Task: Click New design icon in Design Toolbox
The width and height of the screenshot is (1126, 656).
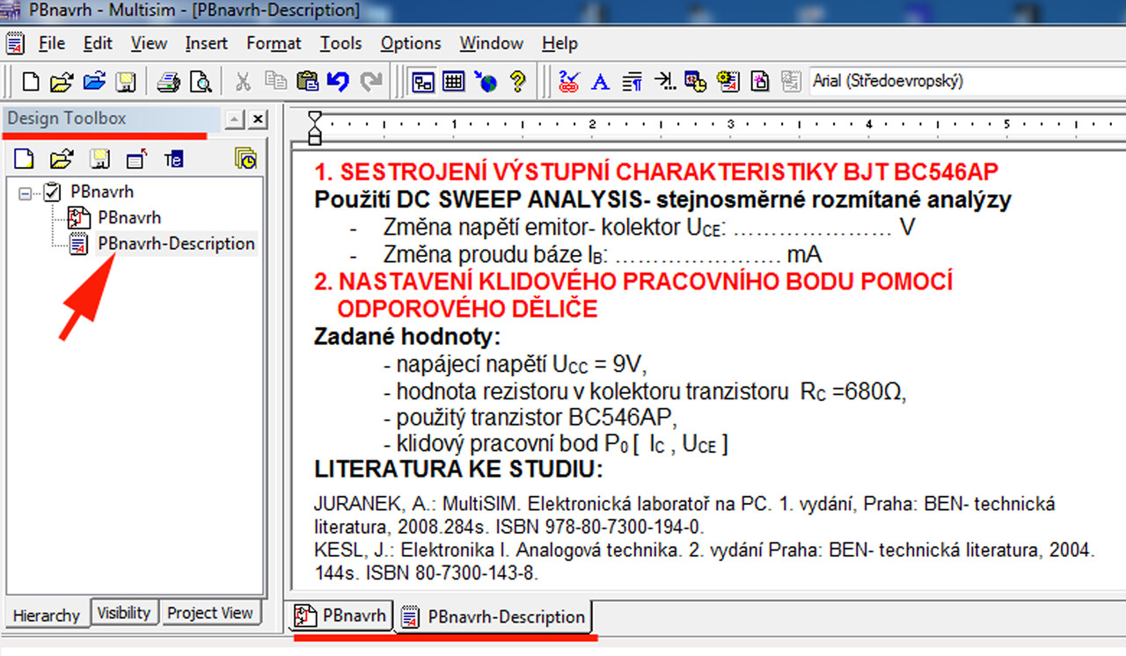Action: [26, 159]
